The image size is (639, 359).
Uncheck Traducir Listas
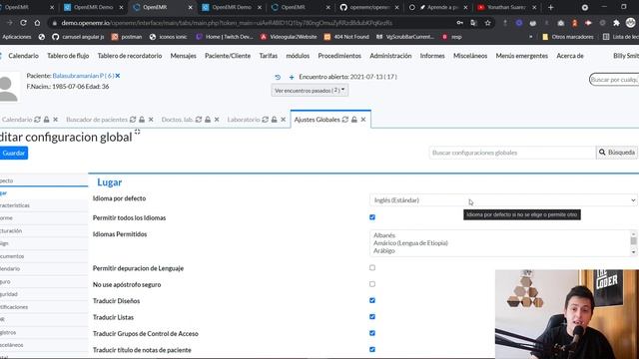[x=372, y=317]
